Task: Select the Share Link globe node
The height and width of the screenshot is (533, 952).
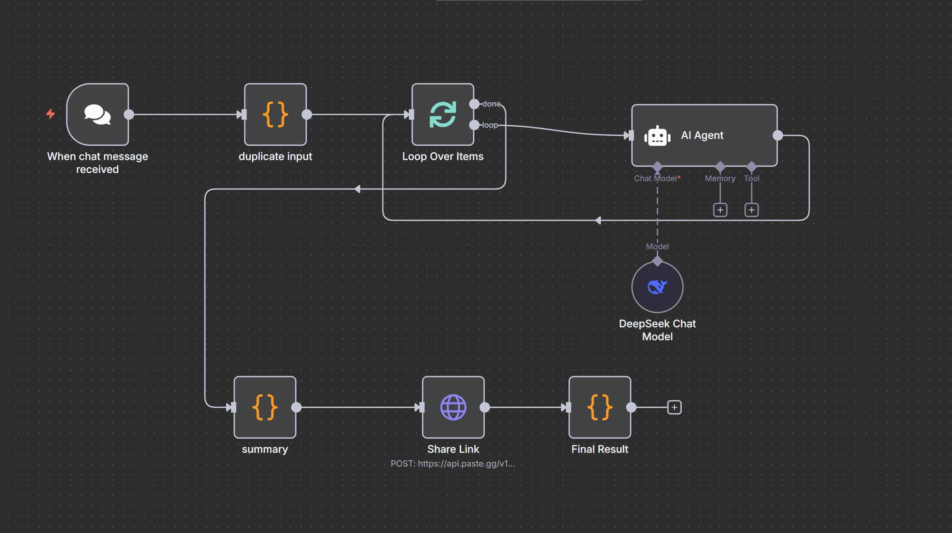Action: [x=453, y=407]
